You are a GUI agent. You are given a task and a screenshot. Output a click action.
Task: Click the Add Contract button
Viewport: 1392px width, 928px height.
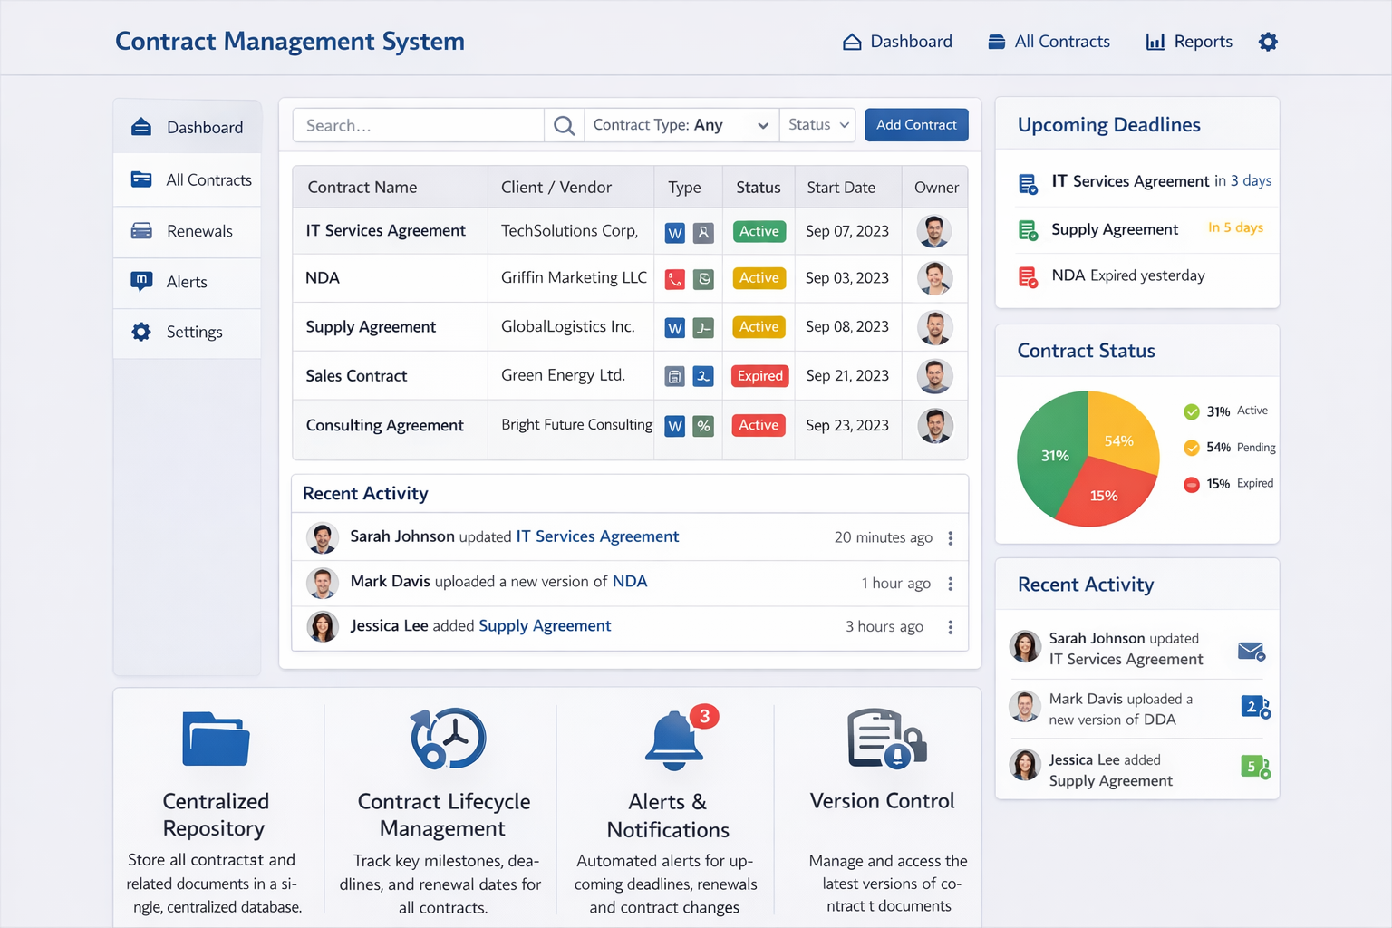tap(916, 124)
